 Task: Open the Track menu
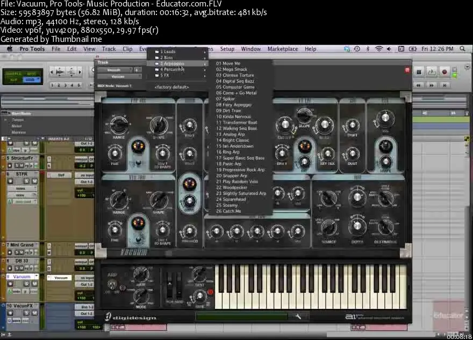point(109,49)
